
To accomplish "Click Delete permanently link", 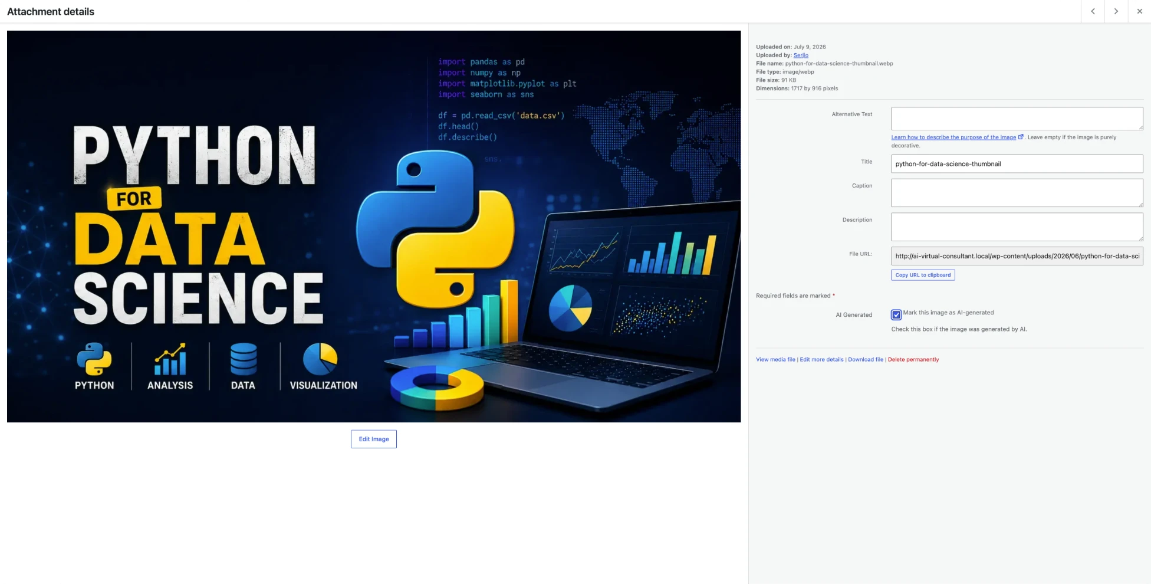I will (913, 359).
